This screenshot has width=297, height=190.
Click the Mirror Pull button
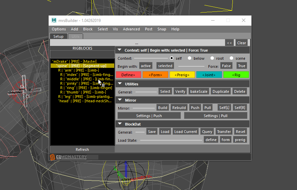coord(207,108)
